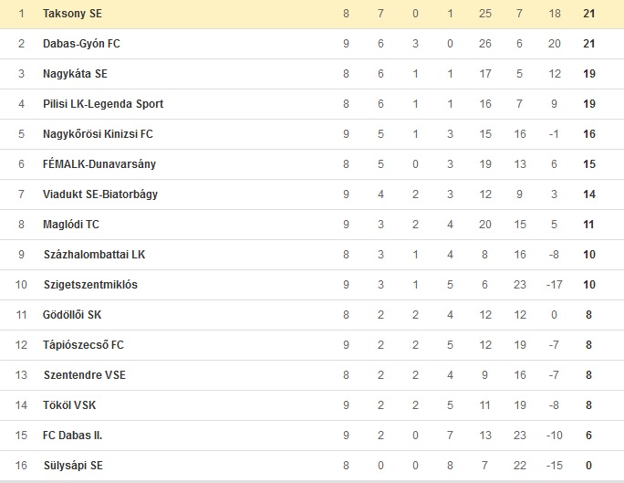This screenshot has width=624, height=483.
Task: Select rank number 16 cell
Action: pos(21,466)
